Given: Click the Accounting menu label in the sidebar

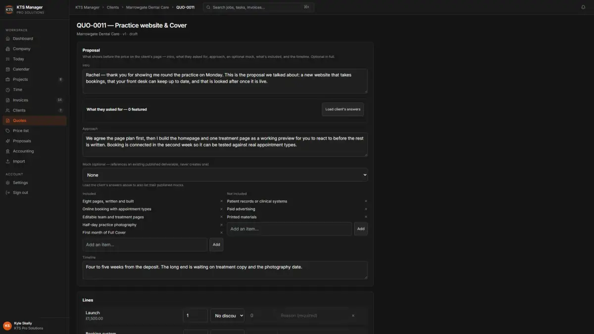Looking at the screenshot, I should click(x=23, y=151).
